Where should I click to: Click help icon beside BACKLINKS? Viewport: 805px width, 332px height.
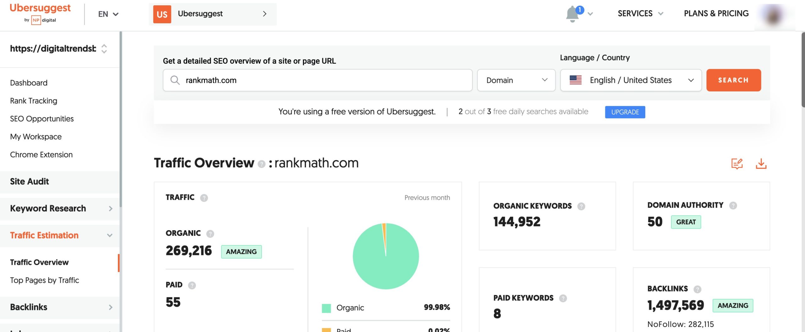(697, 289)
